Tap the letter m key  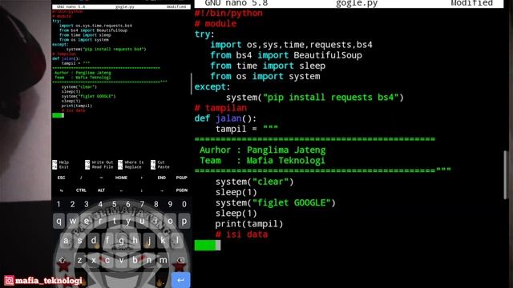163,261
